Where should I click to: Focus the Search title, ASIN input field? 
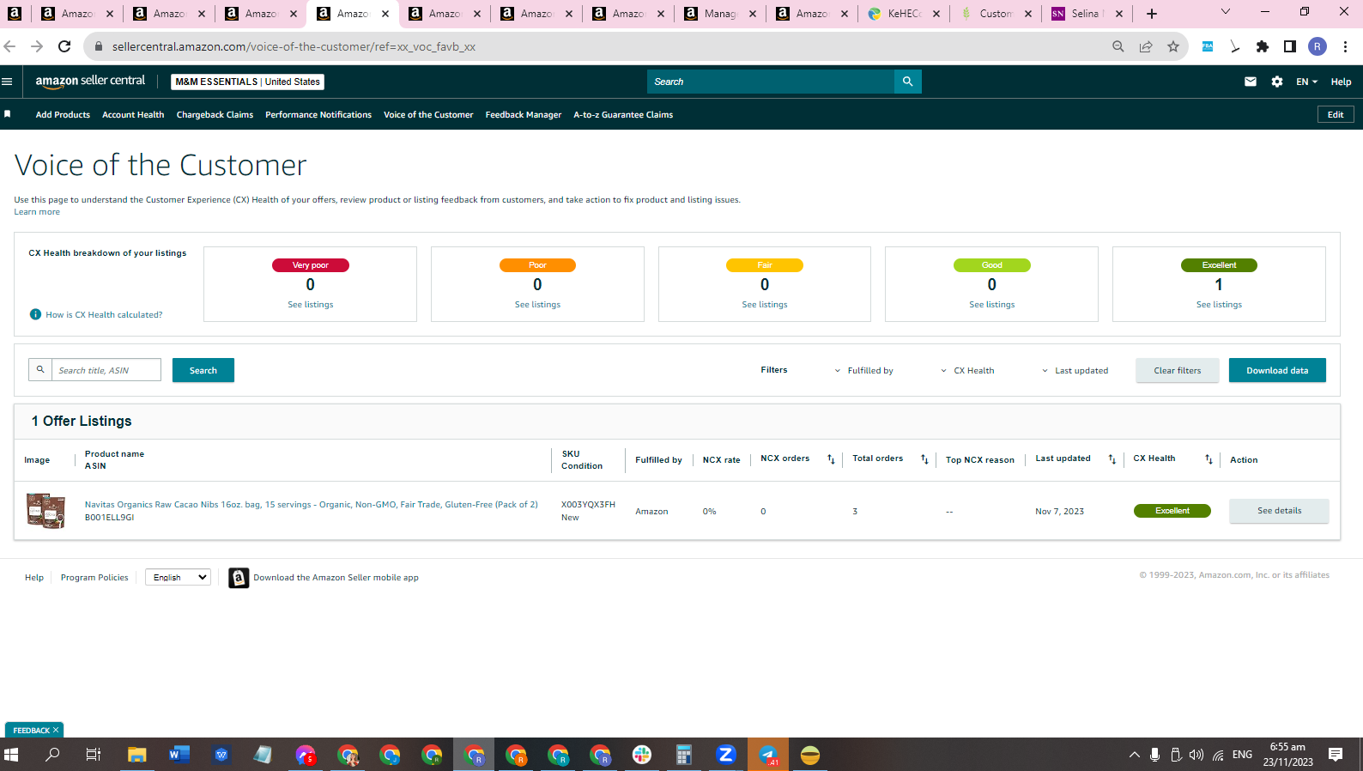coord(106,370)
